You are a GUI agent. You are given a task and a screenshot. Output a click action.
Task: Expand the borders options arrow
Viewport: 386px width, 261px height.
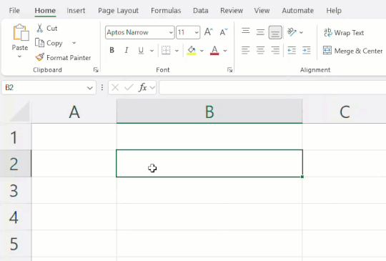coord(177,51)
